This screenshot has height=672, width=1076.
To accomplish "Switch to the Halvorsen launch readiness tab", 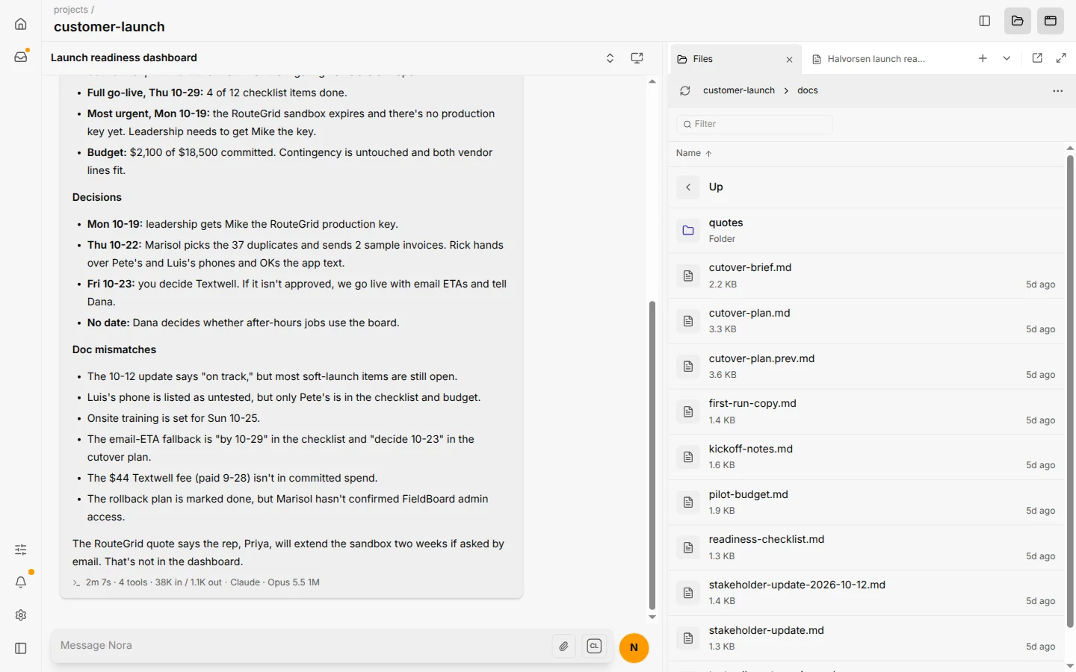I will point(869,59).
